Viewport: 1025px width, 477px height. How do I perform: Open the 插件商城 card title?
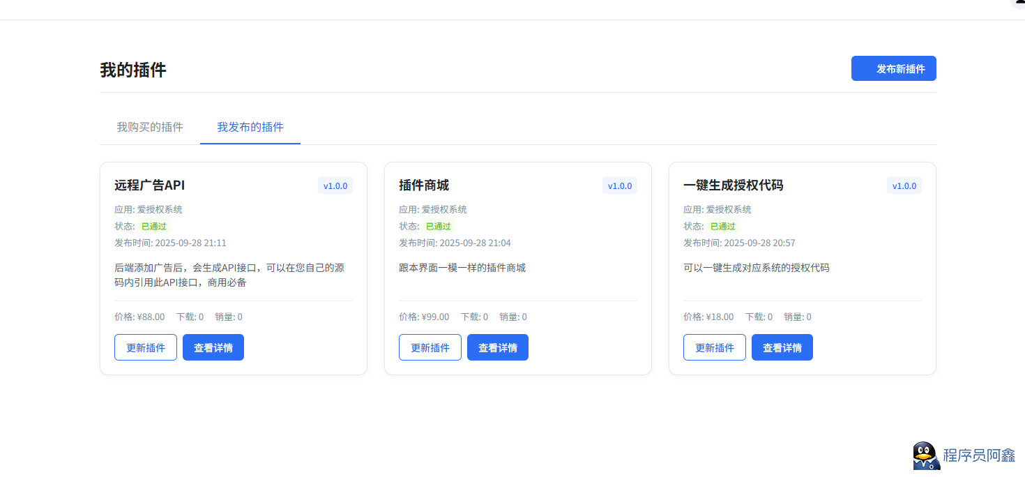[x=424, y=185]
